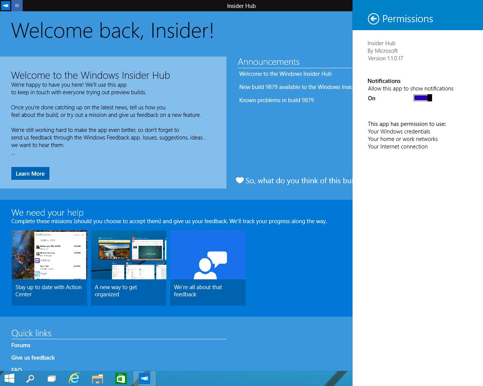This screenshot has width=483, height=386.
Task: Open the hamburger menu in title bar
Action: coord(17,6)
